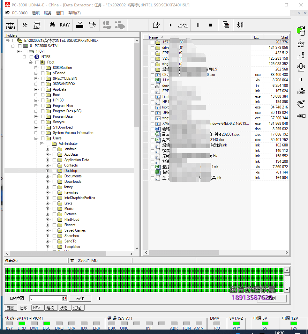Open the hammer and wrench utilities tool
This screenshot has width=308, height=334.
(25, 25)
